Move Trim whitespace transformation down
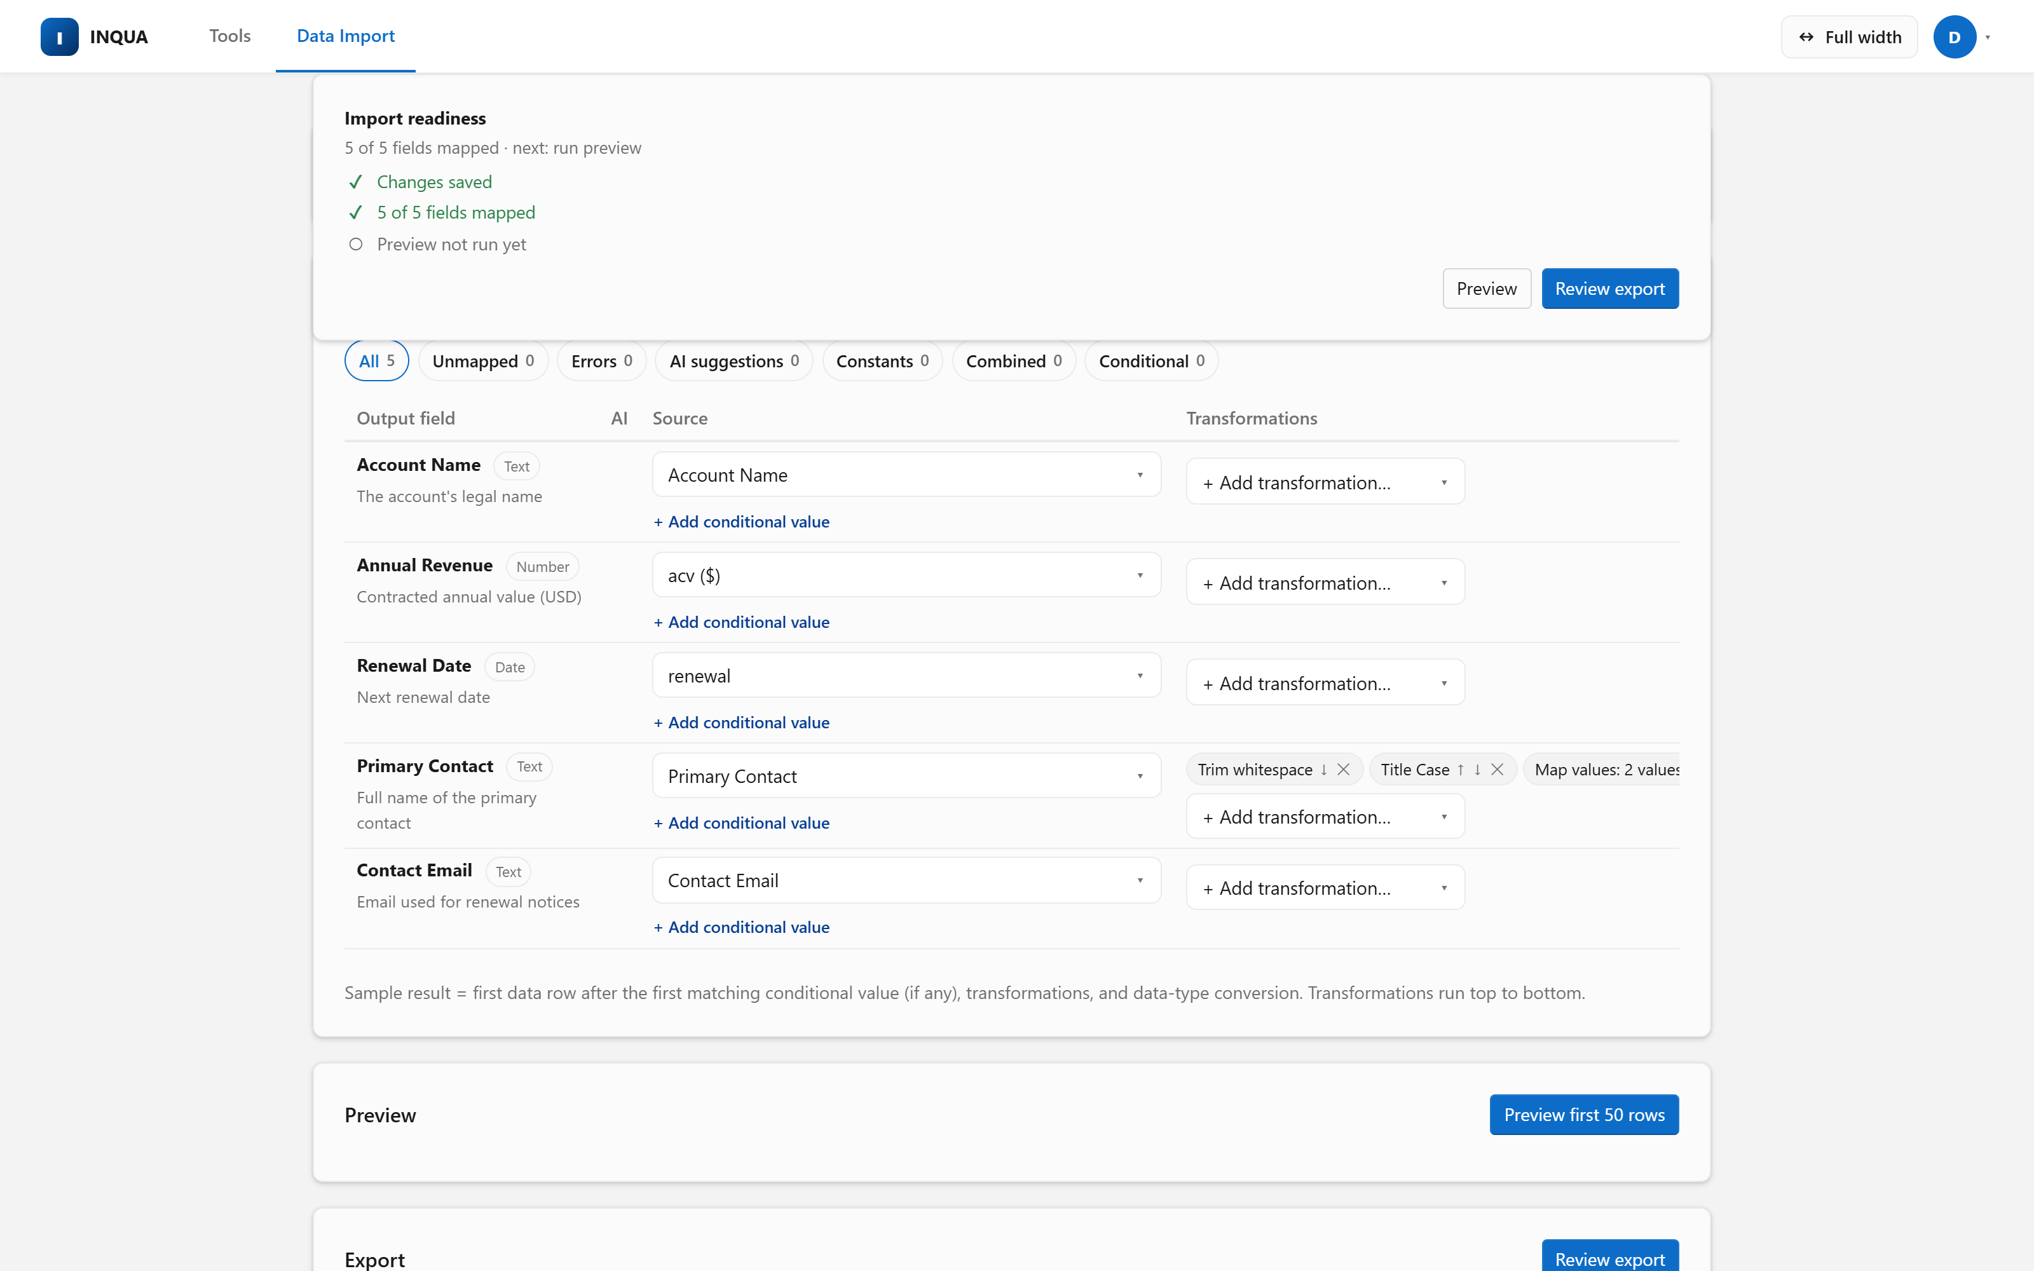The height and width of the screenshot is (1271, 2034). coord(1324,769)
